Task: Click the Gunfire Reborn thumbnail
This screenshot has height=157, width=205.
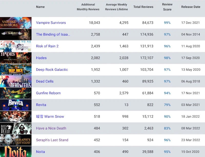Action: pyautogui.click(x=16, y=93)
